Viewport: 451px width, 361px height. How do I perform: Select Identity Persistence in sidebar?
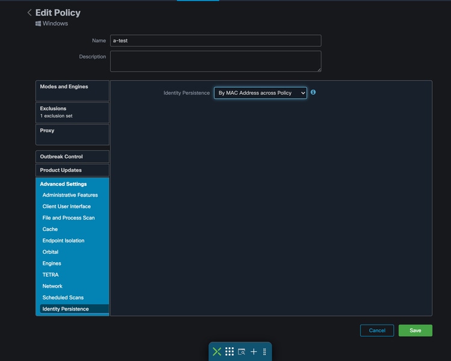click(x=75, y=309)
